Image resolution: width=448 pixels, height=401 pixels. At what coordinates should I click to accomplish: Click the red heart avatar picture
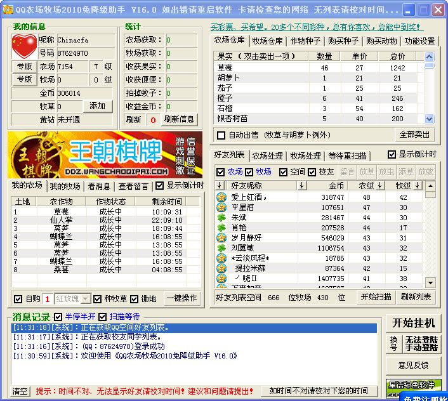[24, 46]
